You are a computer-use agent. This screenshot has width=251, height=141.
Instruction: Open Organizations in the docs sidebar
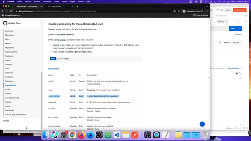point(11,52)
